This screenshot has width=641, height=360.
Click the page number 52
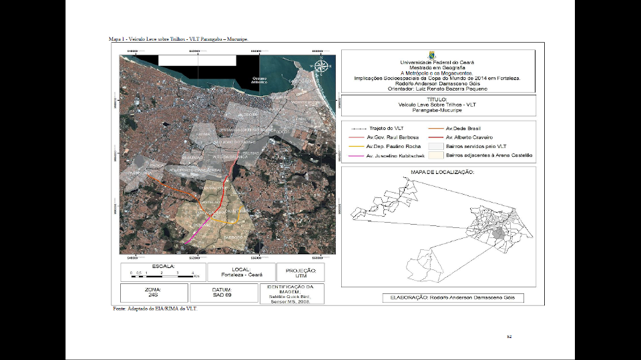[509, 337]
